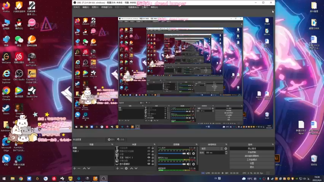Click the 启动虚拟摄像机 button

pyautogui.click(x=252, y=156)
